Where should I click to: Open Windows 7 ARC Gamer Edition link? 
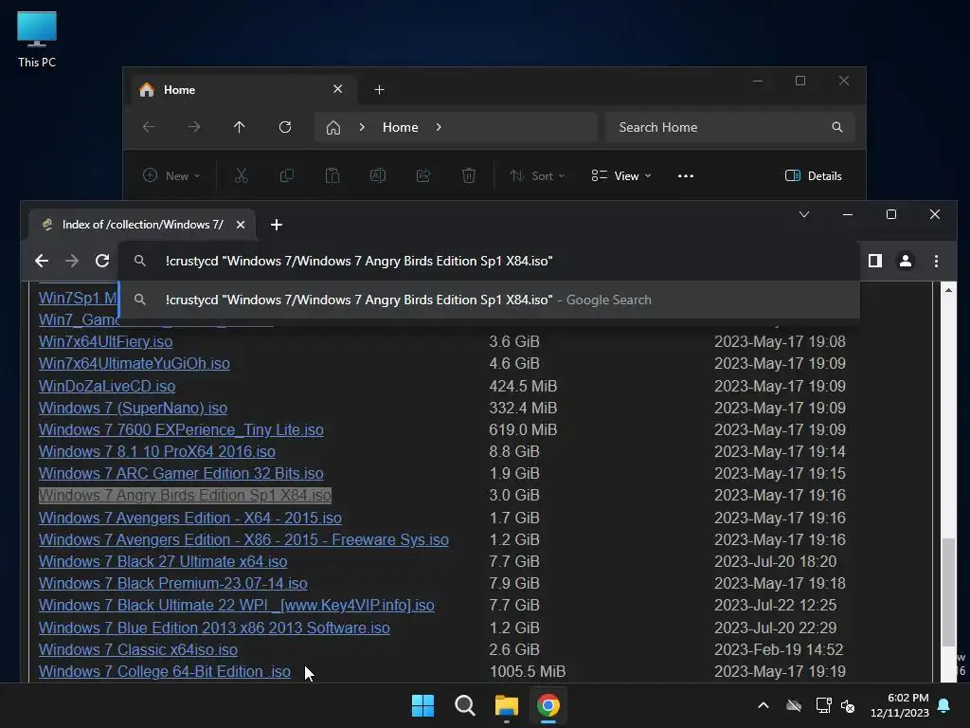(181, 474)
